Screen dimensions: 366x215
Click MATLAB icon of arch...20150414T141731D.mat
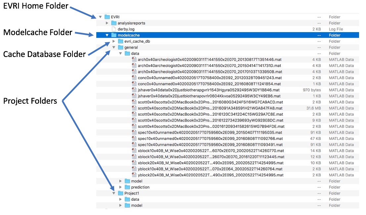pyautogui.click(x=134, y=66)
